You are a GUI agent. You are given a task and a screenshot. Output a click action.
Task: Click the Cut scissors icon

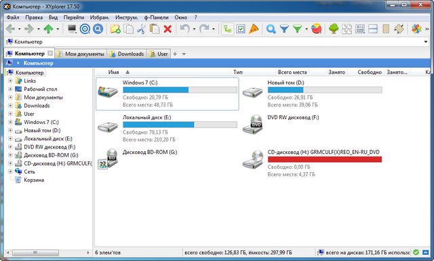click(x=141, y=28)
